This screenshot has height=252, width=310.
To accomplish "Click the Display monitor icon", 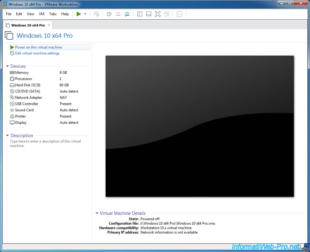I will pos(12,123).
